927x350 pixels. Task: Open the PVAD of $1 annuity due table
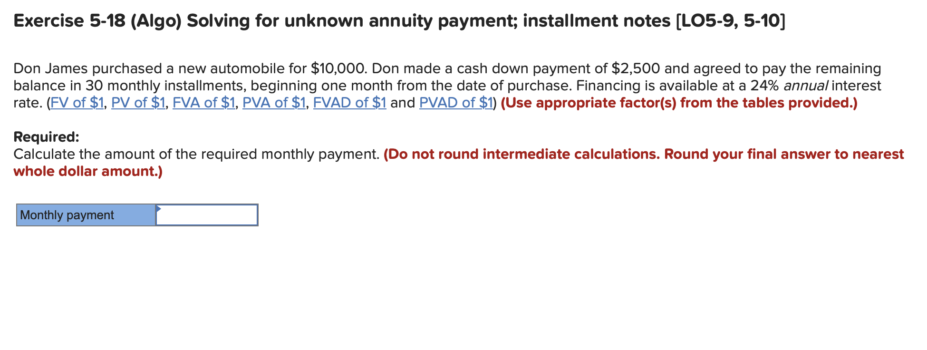pyautogui.click(x=456, y=102)
